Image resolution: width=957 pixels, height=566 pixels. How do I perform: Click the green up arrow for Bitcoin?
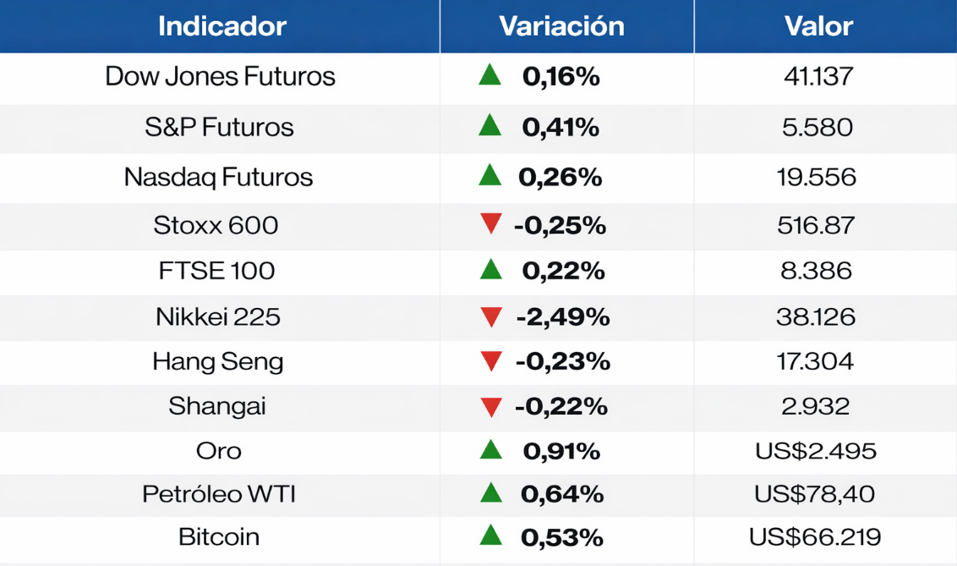click(x=490, y=536)
